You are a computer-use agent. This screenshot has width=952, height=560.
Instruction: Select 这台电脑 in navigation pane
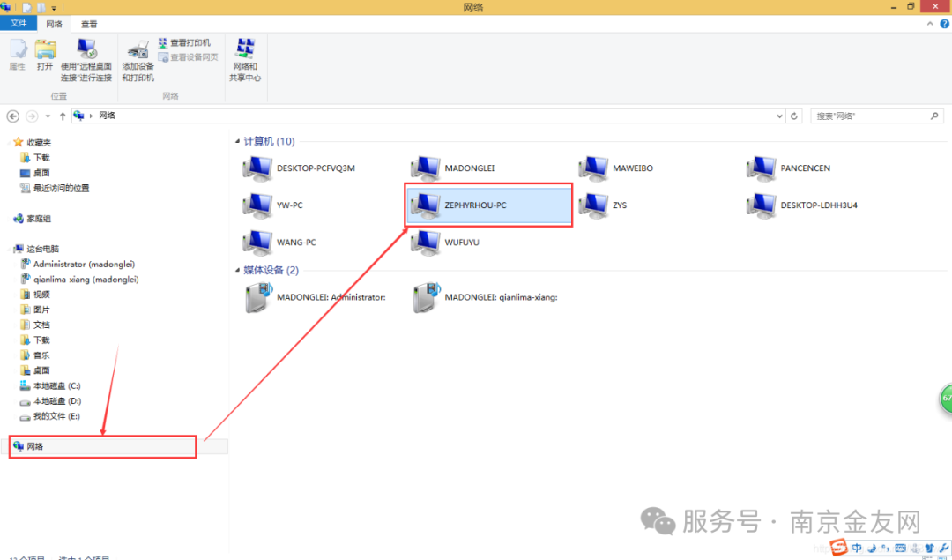point(36,249)
